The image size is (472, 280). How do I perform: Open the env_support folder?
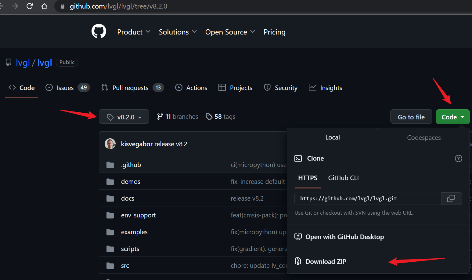tap(139, 215)
